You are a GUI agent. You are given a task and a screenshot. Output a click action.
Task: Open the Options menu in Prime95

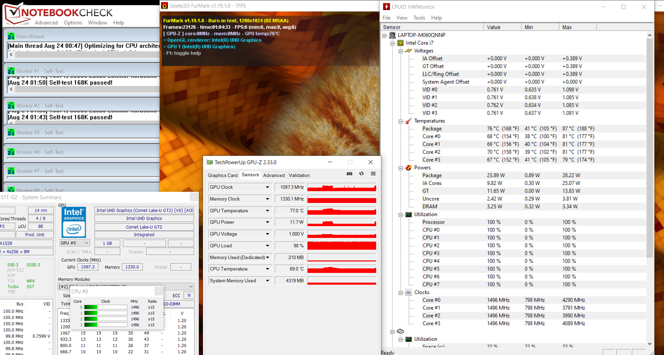point(73,23)
